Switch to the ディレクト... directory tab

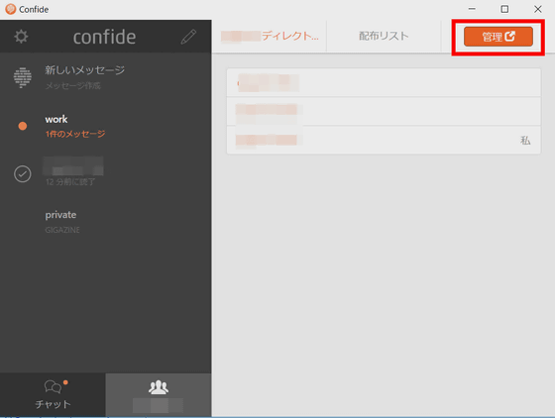pyautogui.click(x=270, y=36)
